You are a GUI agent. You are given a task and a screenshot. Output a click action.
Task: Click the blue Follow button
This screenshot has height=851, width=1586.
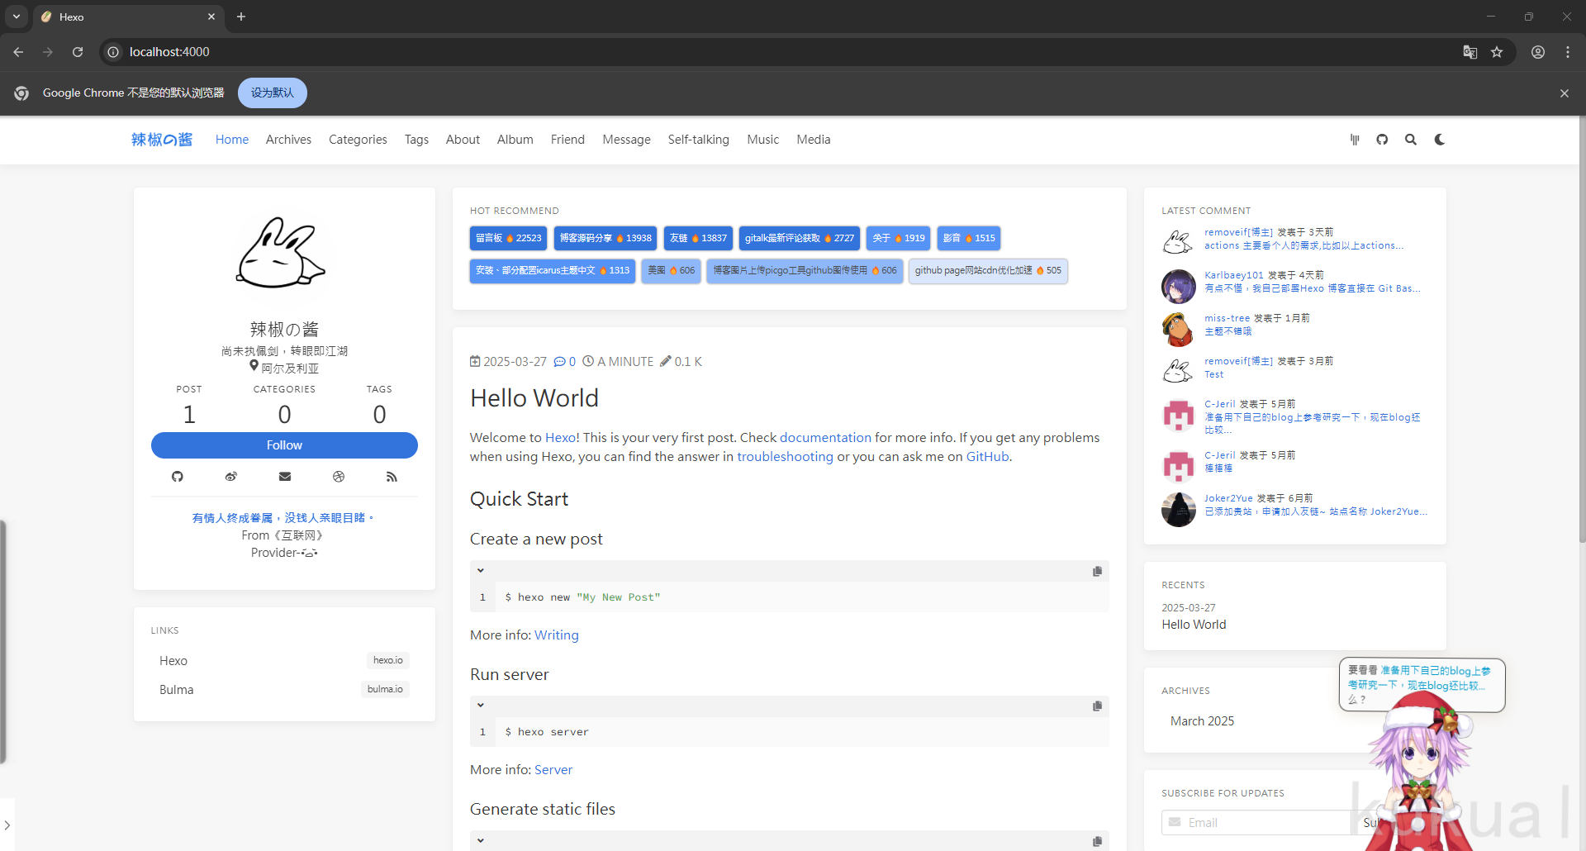tap(284, 445)
